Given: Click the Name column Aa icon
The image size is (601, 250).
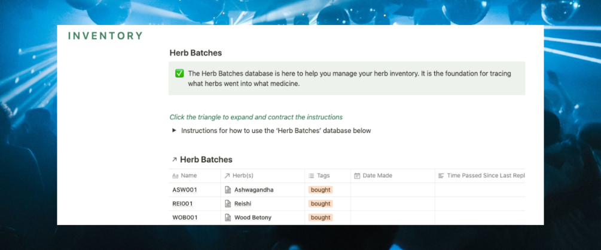Looking at the screenshot, I should click(x=175, y=176).
